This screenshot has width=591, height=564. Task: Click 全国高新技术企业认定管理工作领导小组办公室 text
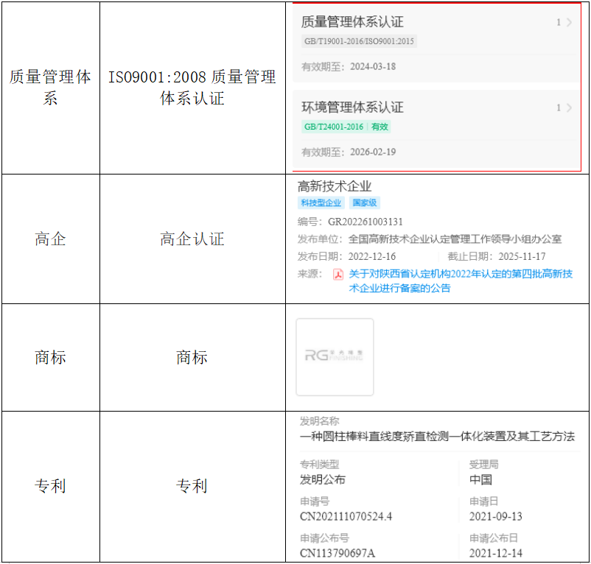[x=455, y=239]
